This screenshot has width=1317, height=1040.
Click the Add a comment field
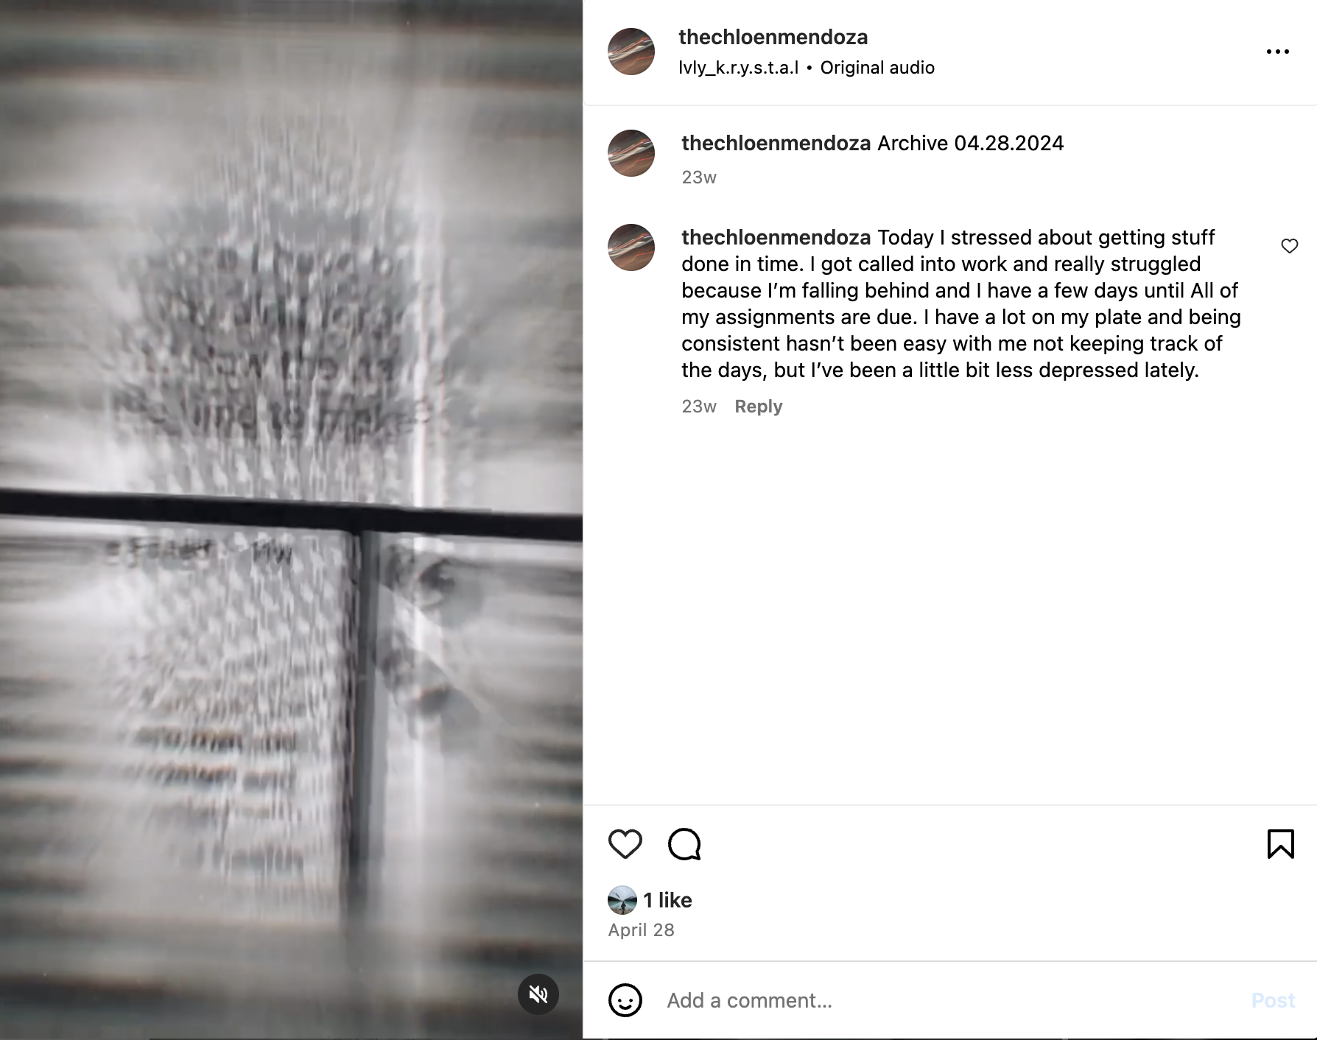click(950, 1000)
